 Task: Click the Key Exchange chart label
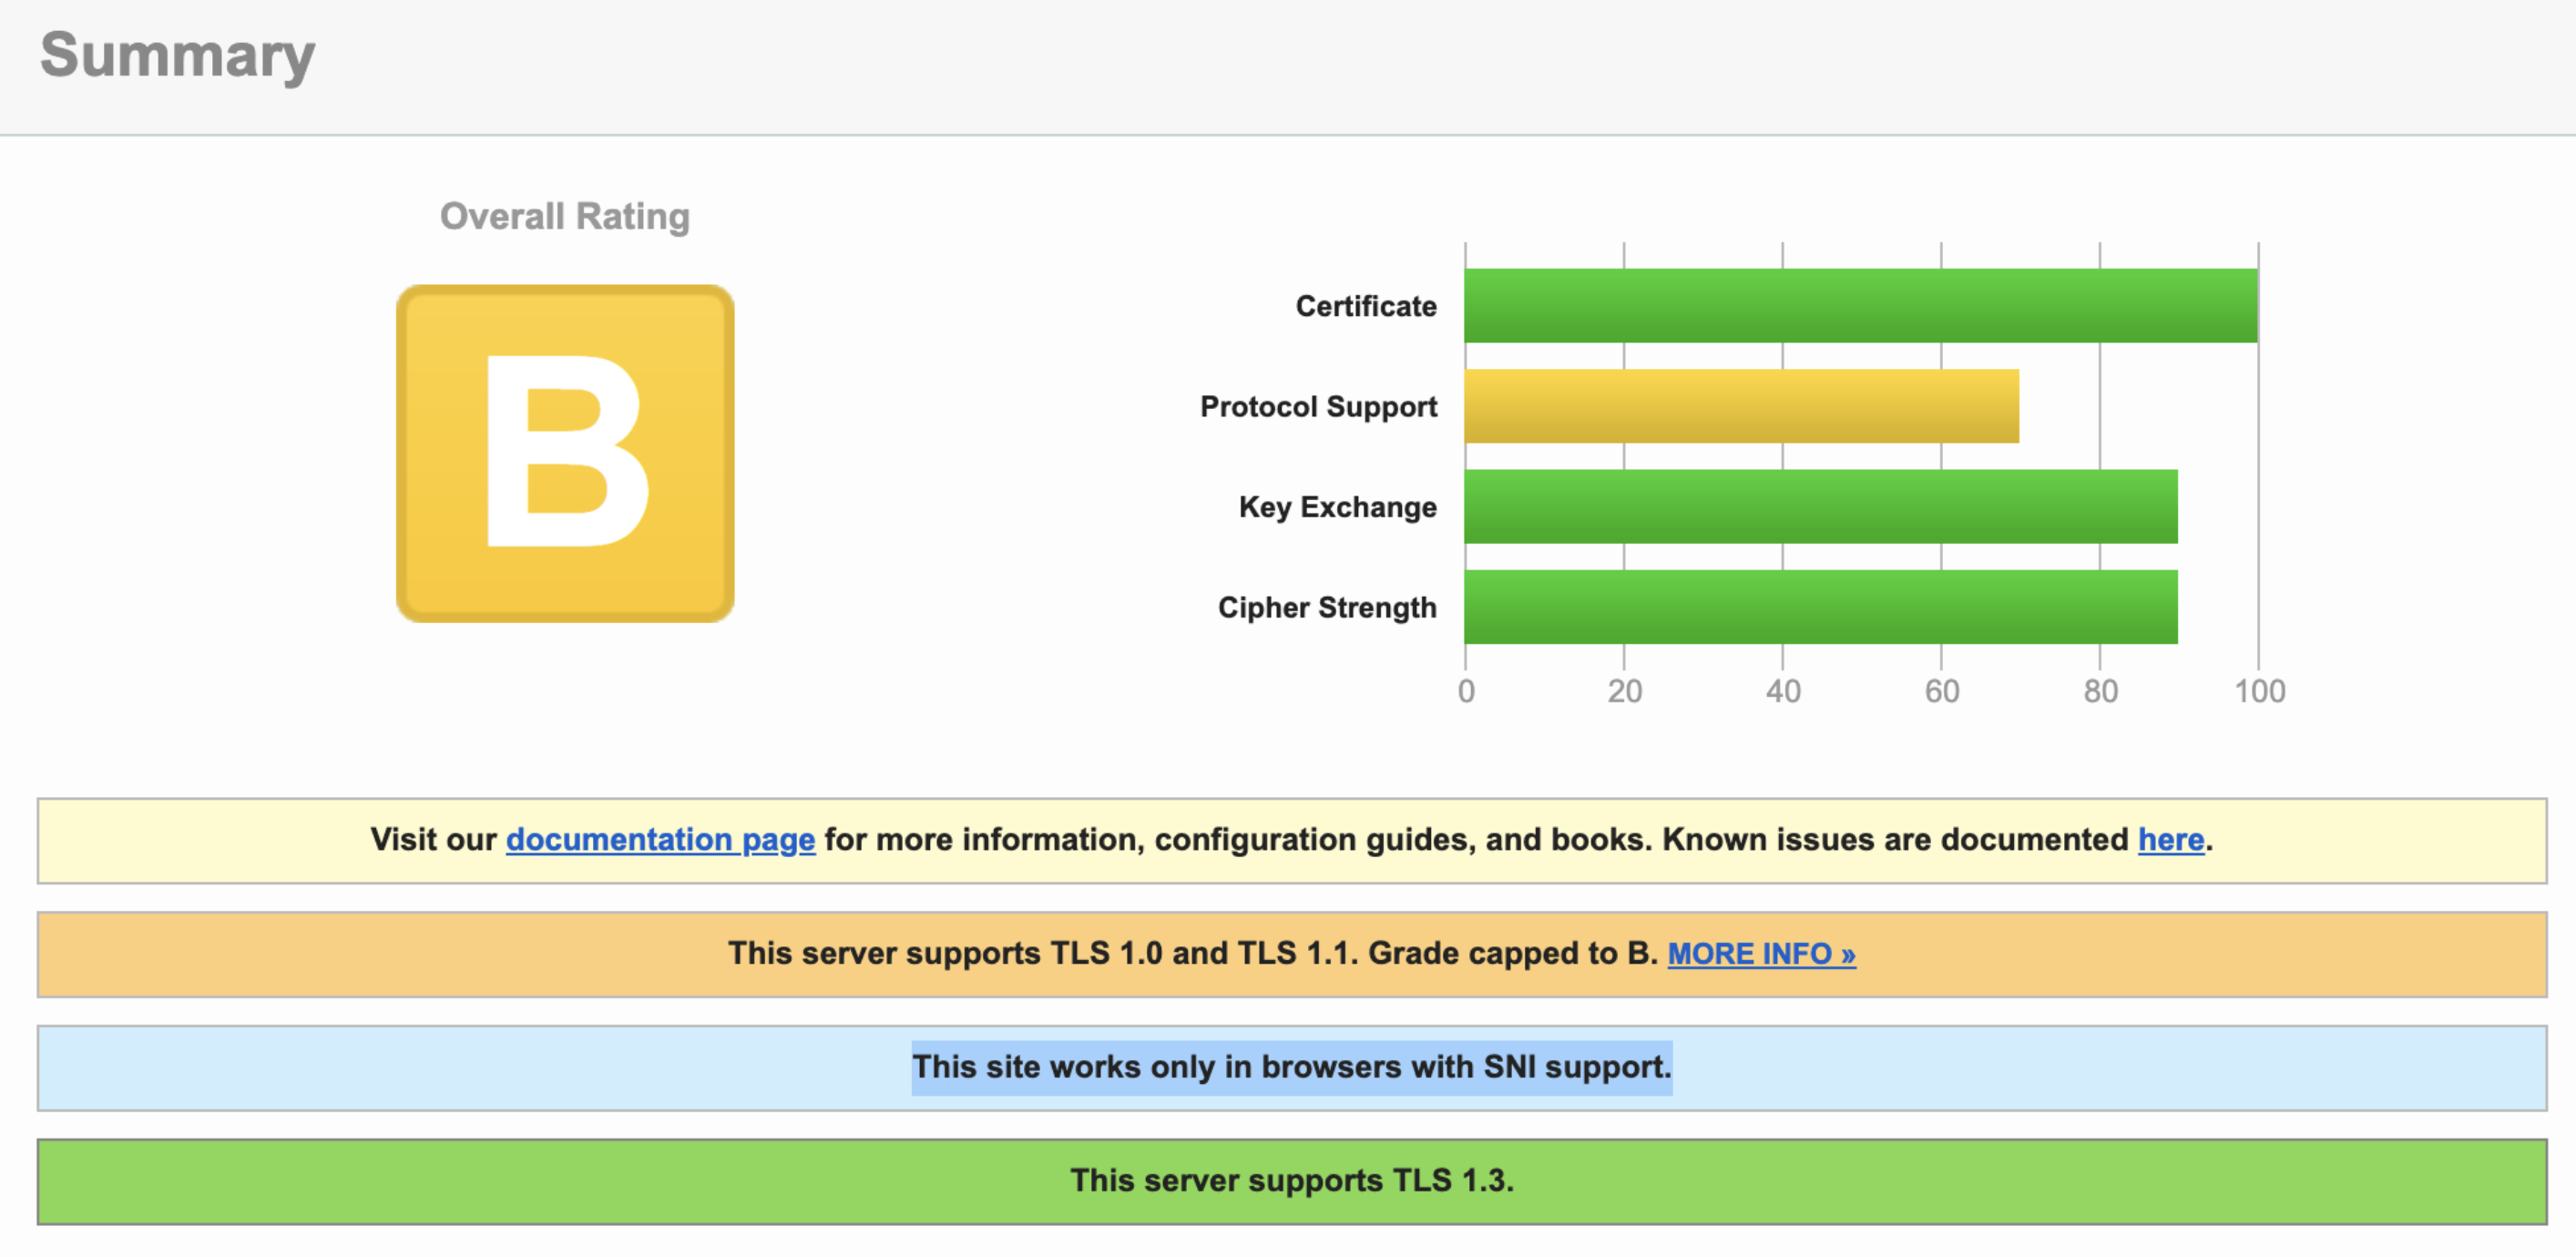point(1337,507)
